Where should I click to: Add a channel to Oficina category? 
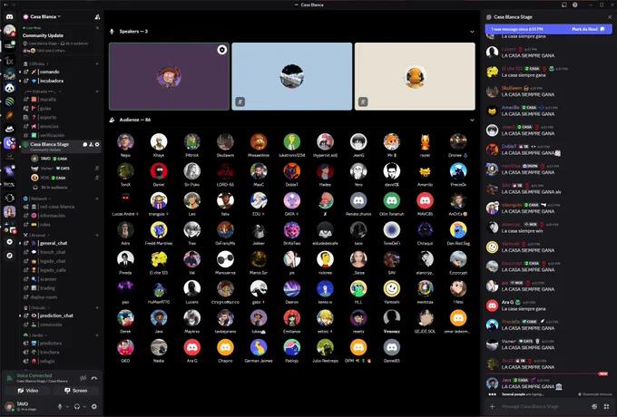click(x=97, y=63)
